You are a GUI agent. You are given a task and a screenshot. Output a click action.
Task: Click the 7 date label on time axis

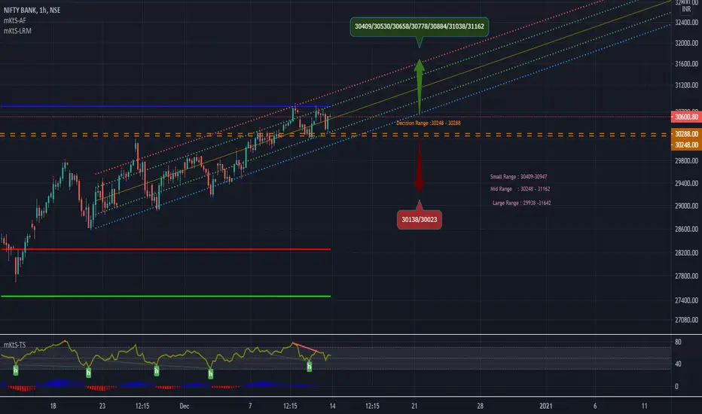pyautogui.click(x=250, y=406)
